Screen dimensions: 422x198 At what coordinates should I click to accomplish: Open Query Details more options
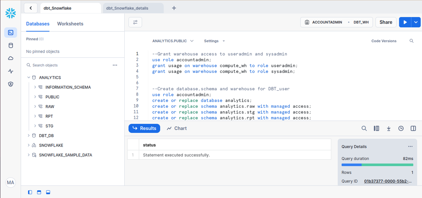(x=410, y=147)
